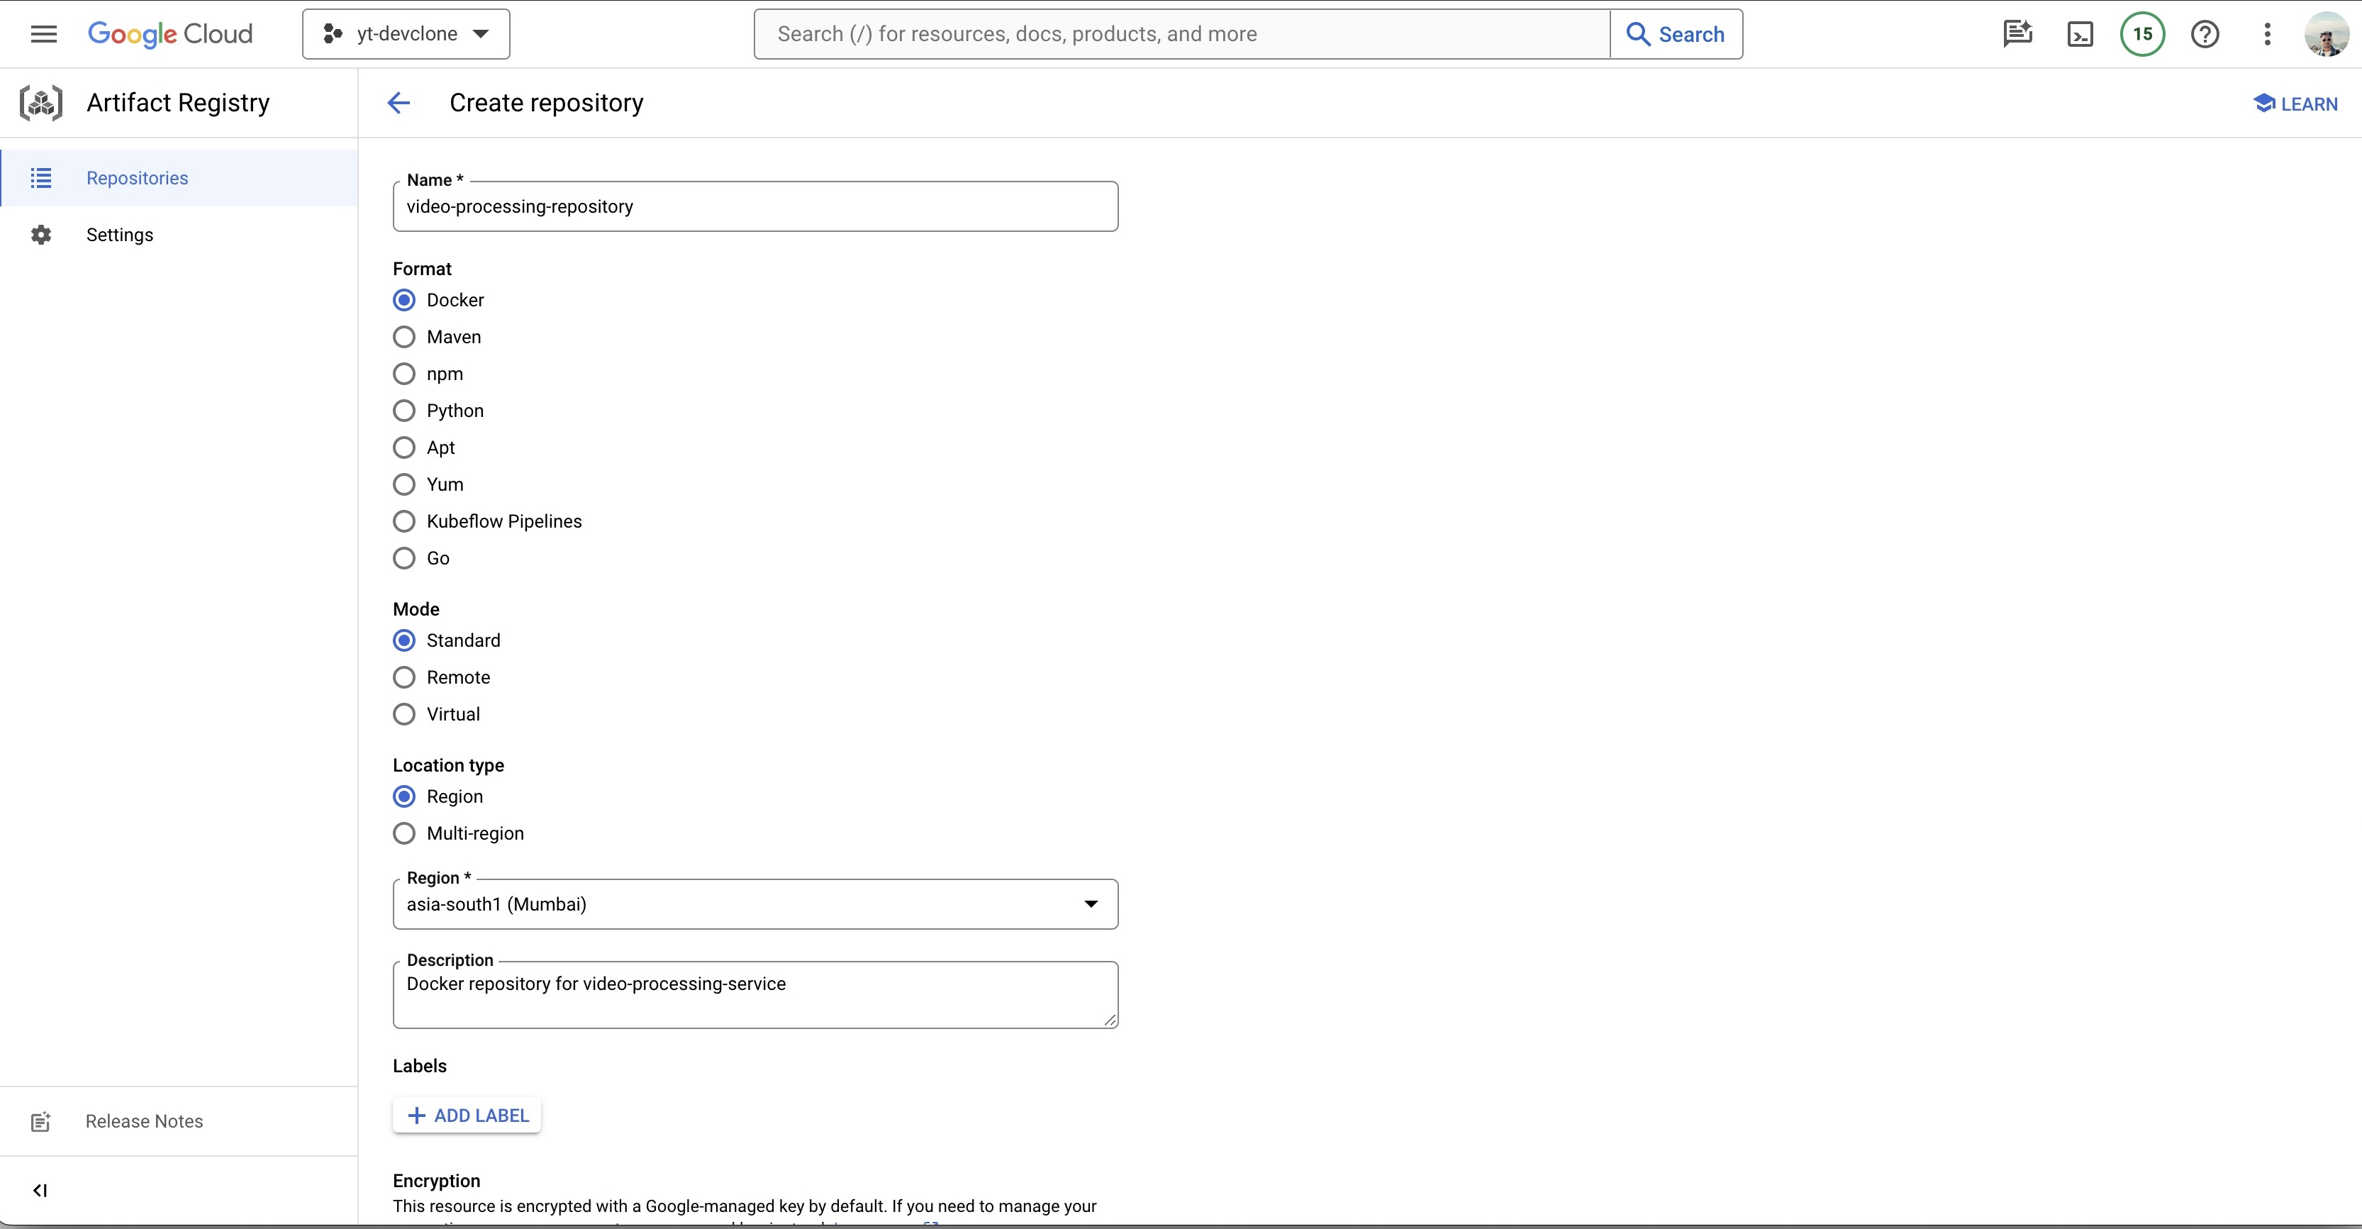Go back using the arrow icon
This screenshot has height=1229, width=2362.
tap(398, 103)
